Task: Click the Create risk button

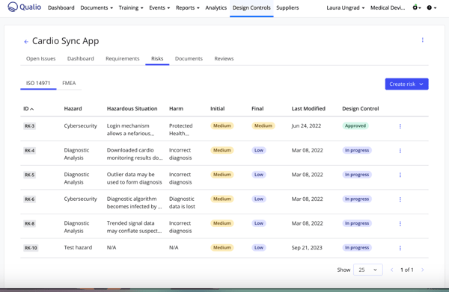Action: click(406, 84)
